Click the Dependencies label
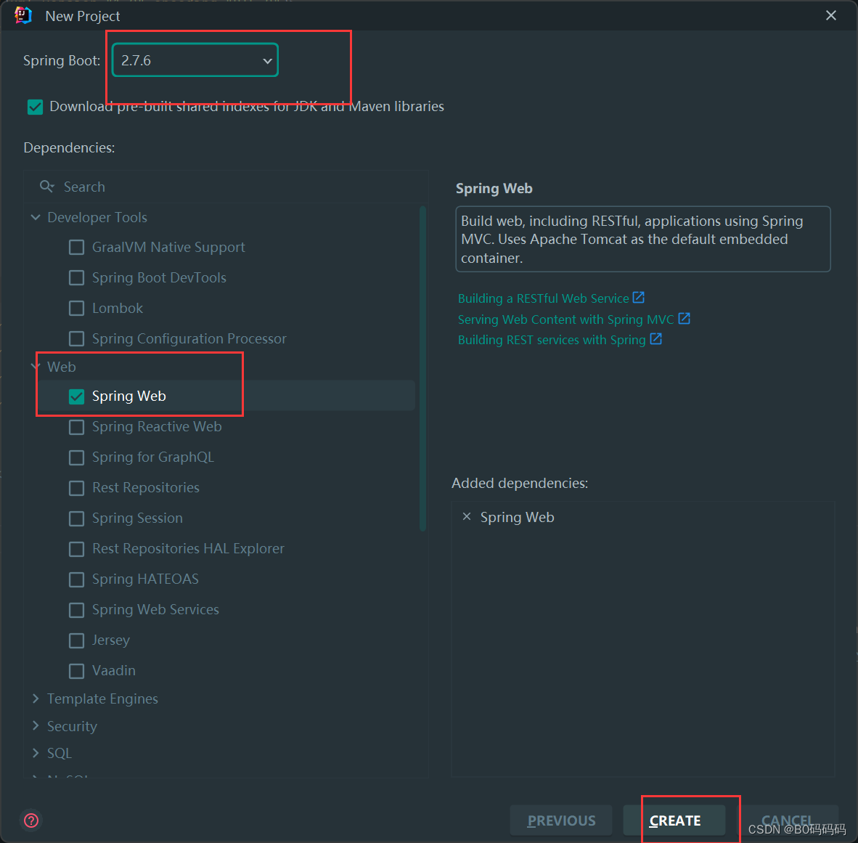The image size is (858, 843). [69, 148]
